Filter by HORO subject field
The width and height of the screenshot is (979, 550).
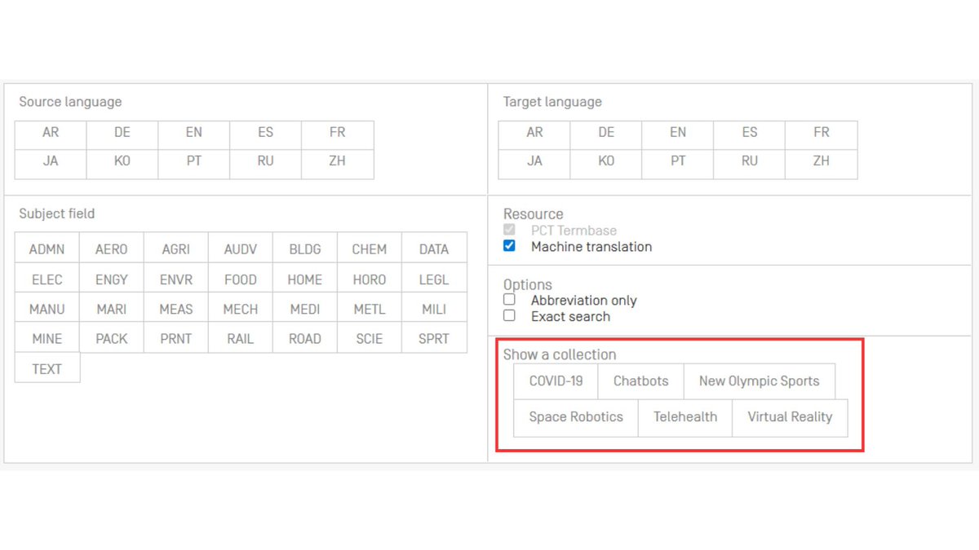click(370, 279)
